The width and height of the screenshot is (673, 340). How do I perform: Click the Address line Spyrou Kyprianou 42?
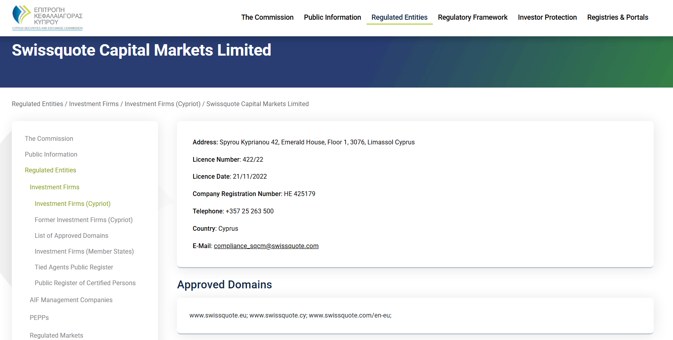pyautogui.click(x=304, y=142)
